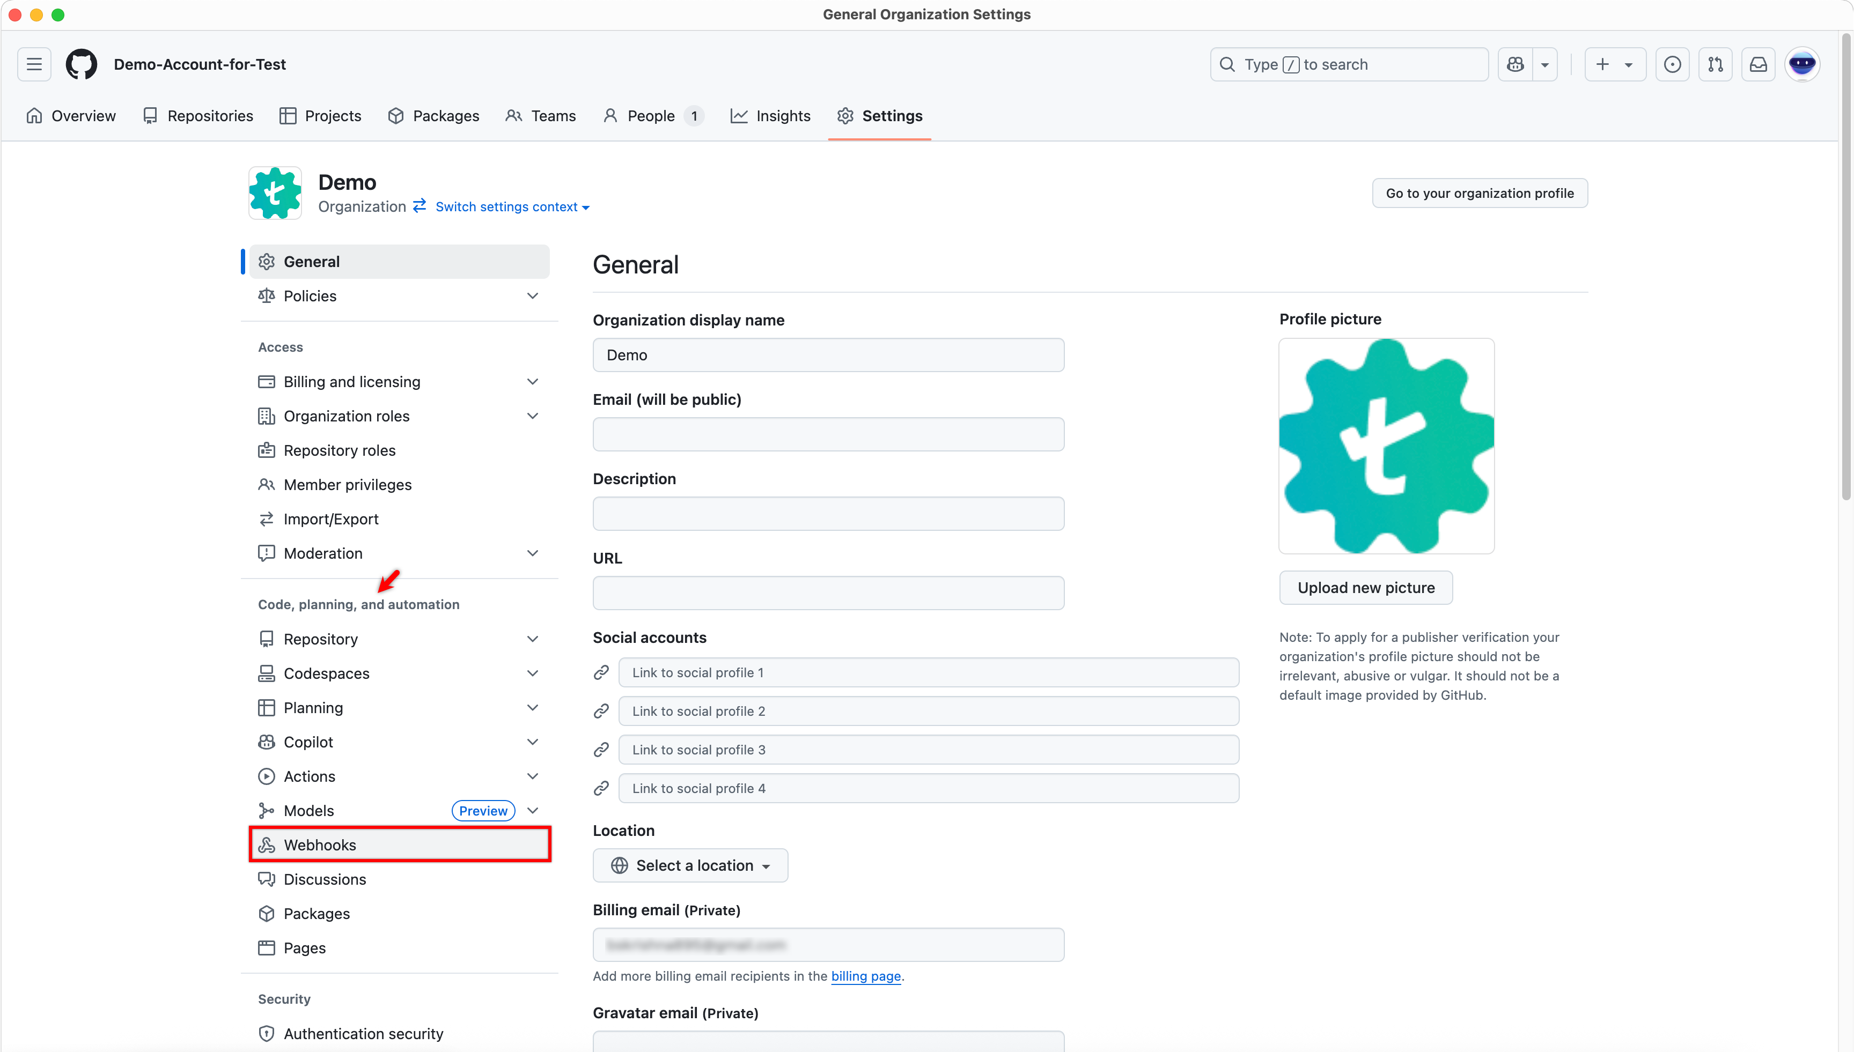Open Discussions settings from the sidebar
The height and width of the screenshot is (1052, 1854).
coord(324,879)
